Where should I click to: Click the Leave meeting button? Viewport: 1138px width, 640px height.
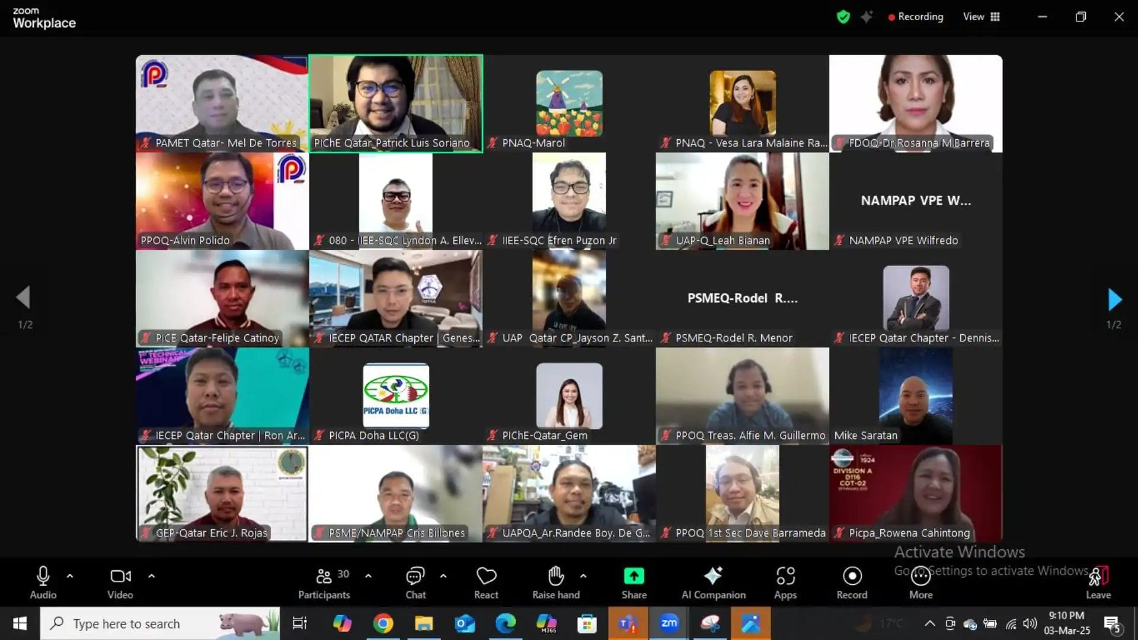pos(1098,582)
